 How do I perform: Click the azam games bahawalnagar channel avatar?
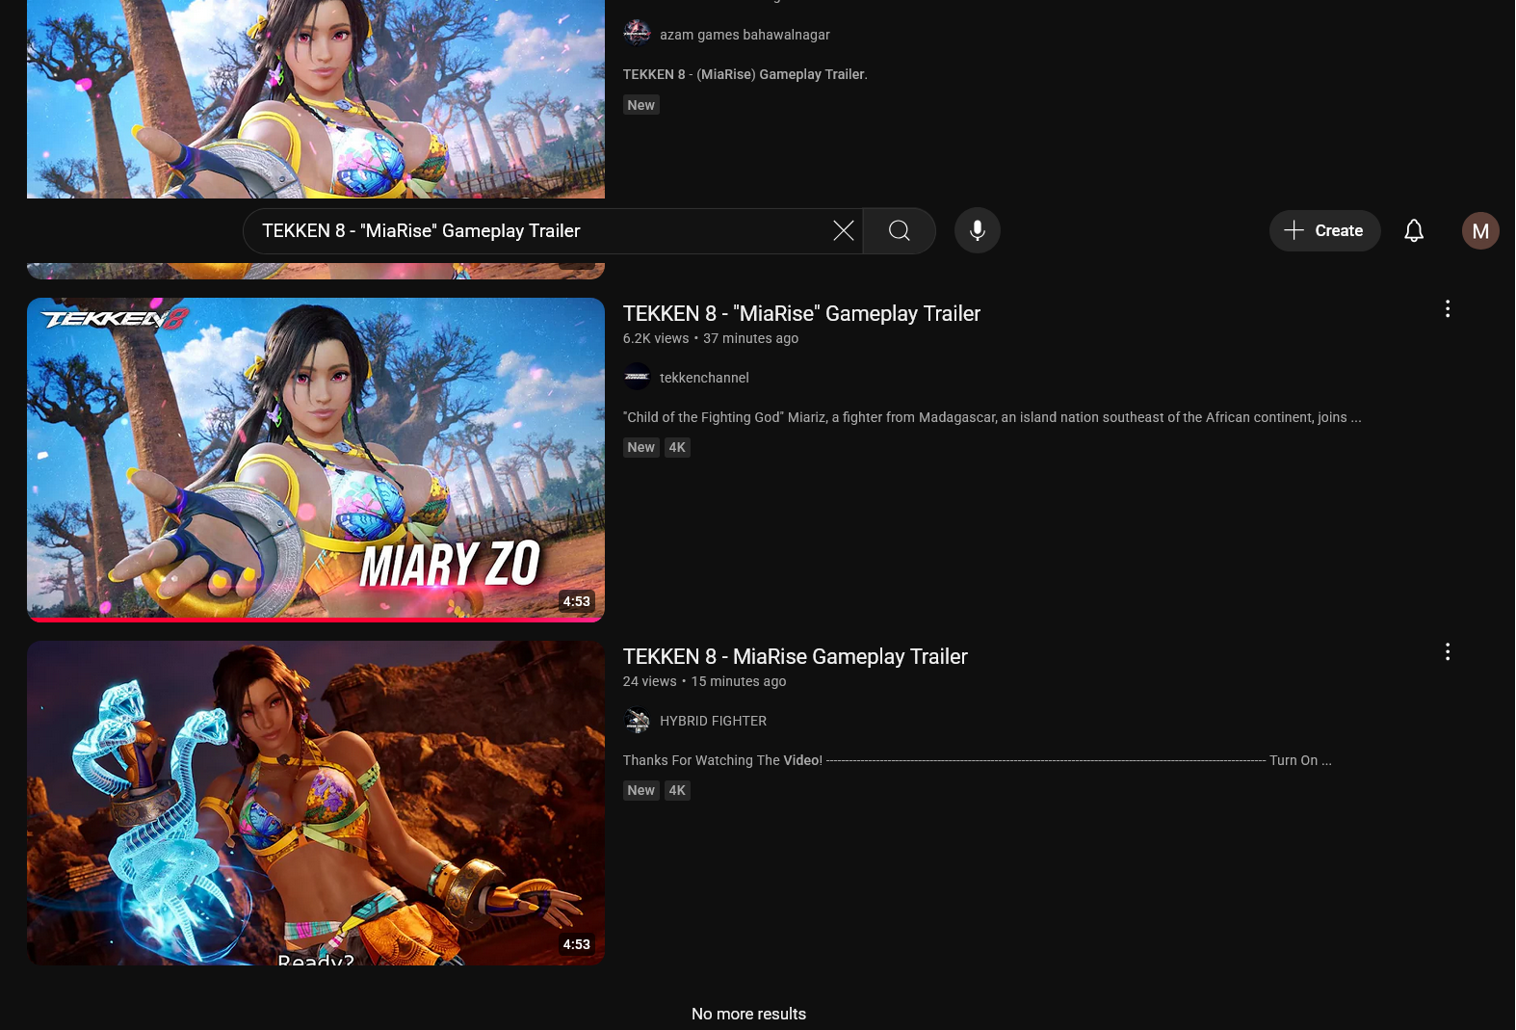pyautogui.click(x=637, y=34)
